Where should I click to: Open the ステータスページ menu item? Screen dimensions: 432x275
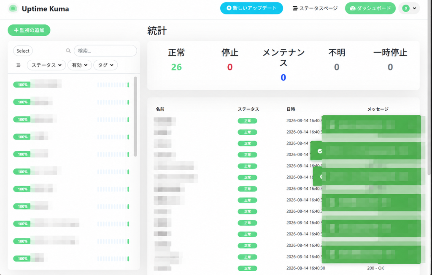point(315,8)
